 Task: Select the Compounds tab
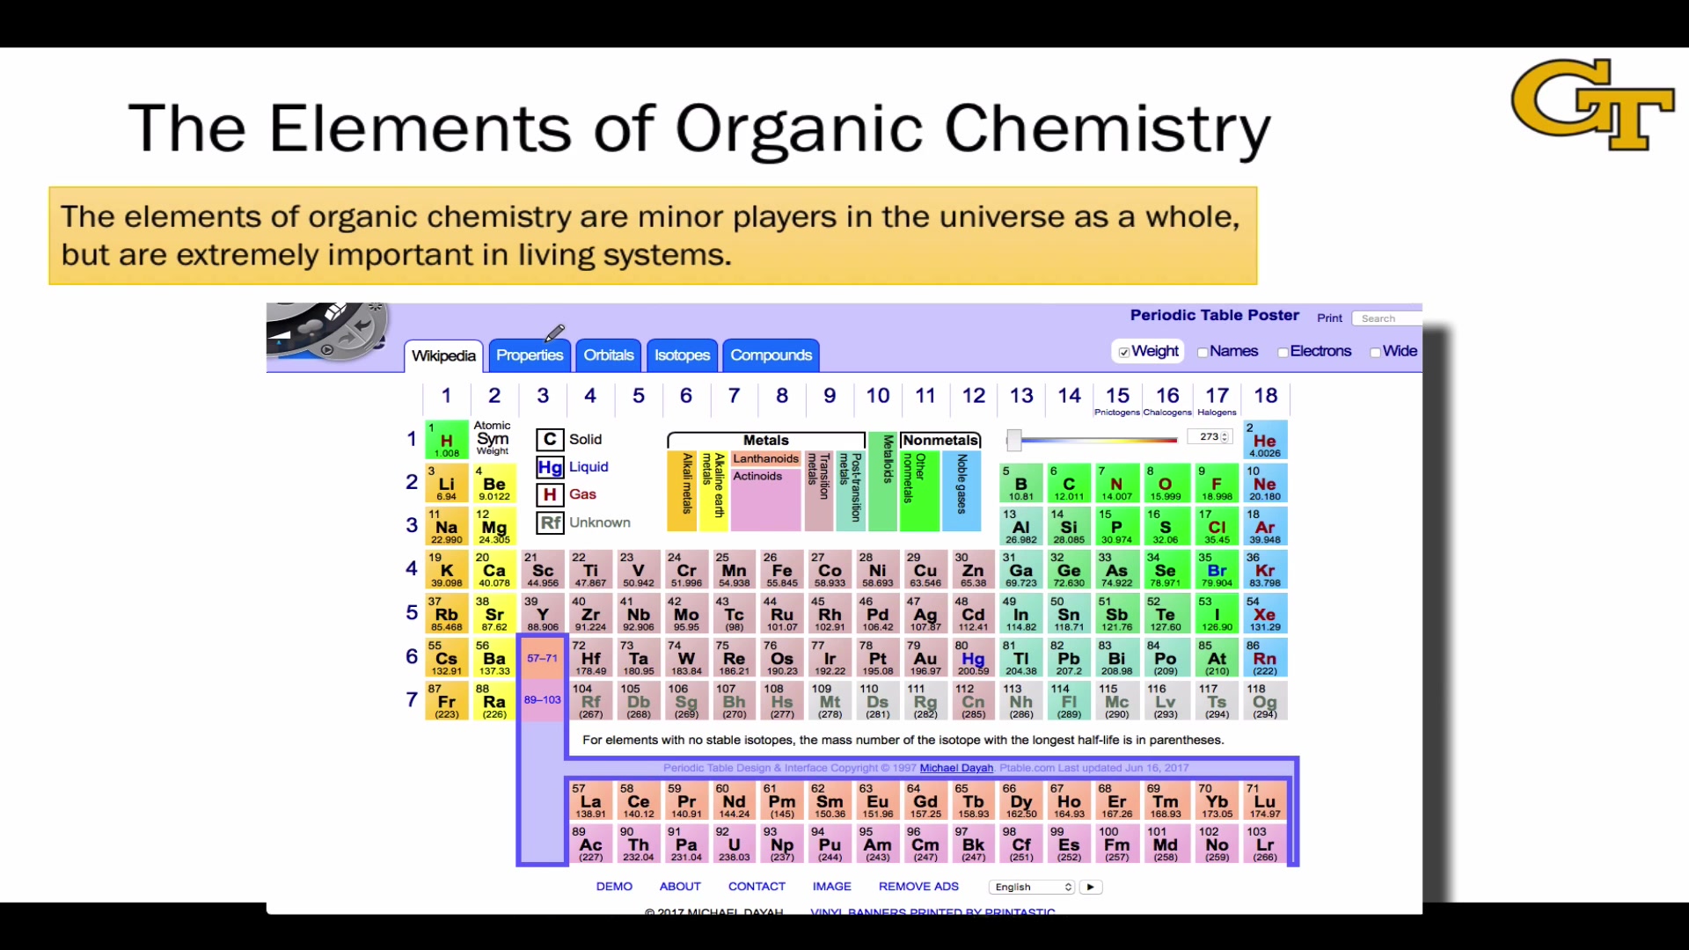[x=771, y=355]
